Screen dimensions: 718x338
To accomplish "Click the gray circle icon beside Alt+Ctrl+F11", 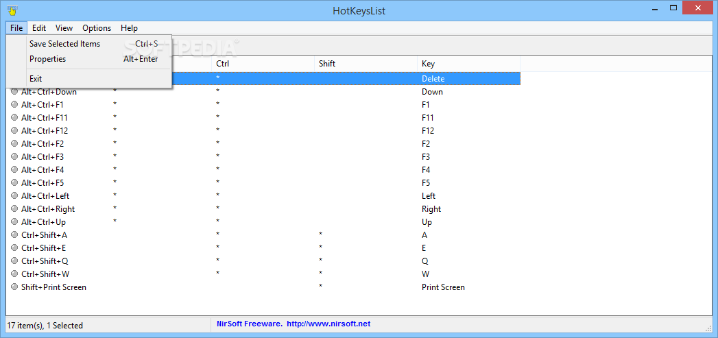I will click(x=14, y=117).
